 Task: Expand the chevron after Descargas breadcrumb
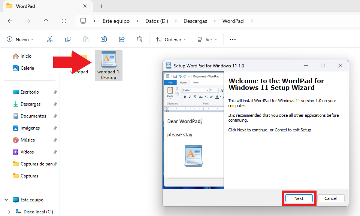(x=215, y=21)
